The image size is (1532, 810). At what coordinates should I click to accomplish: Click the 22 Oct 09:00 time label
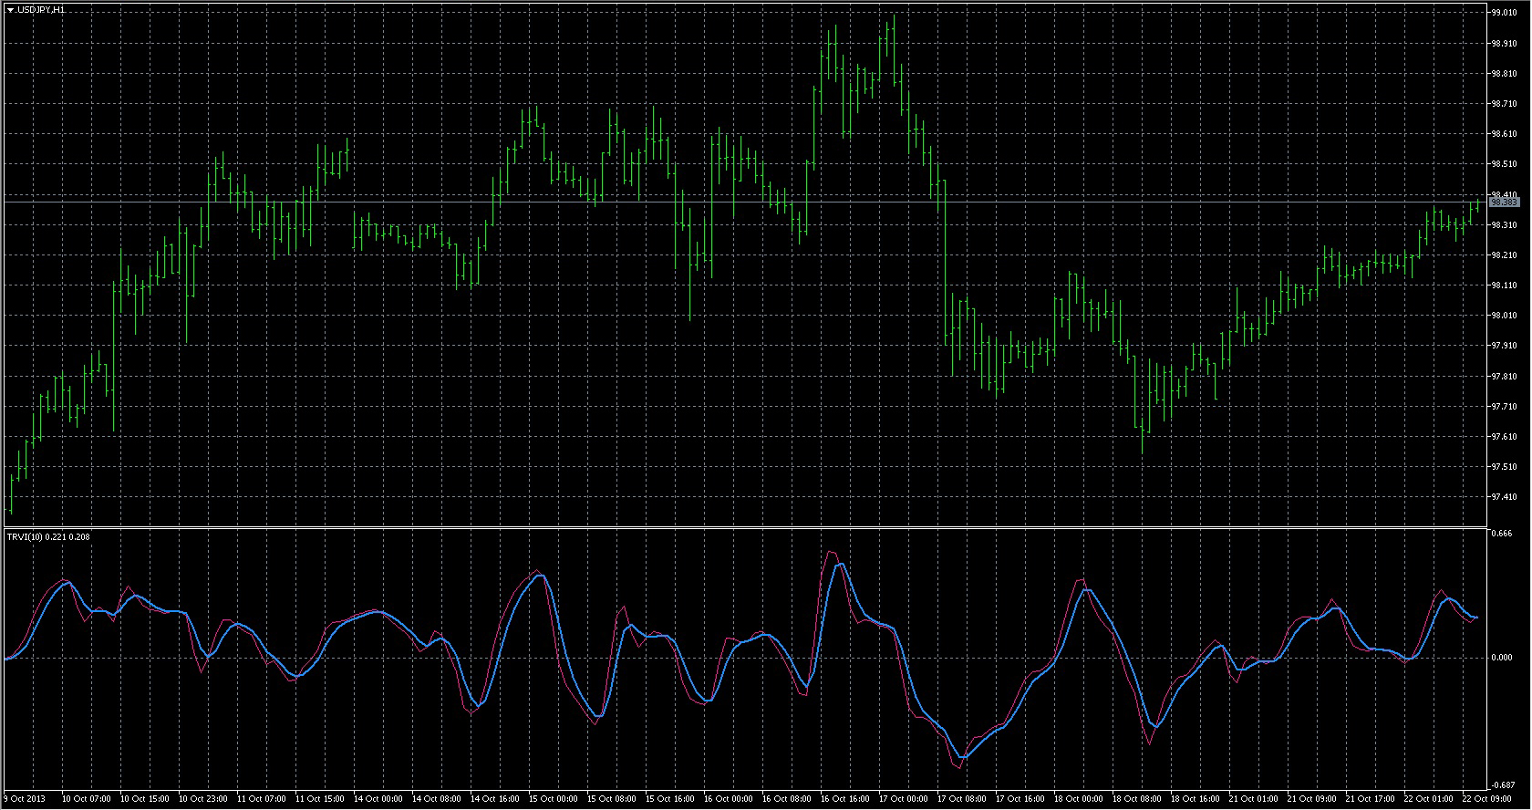tap(1487, 799)
